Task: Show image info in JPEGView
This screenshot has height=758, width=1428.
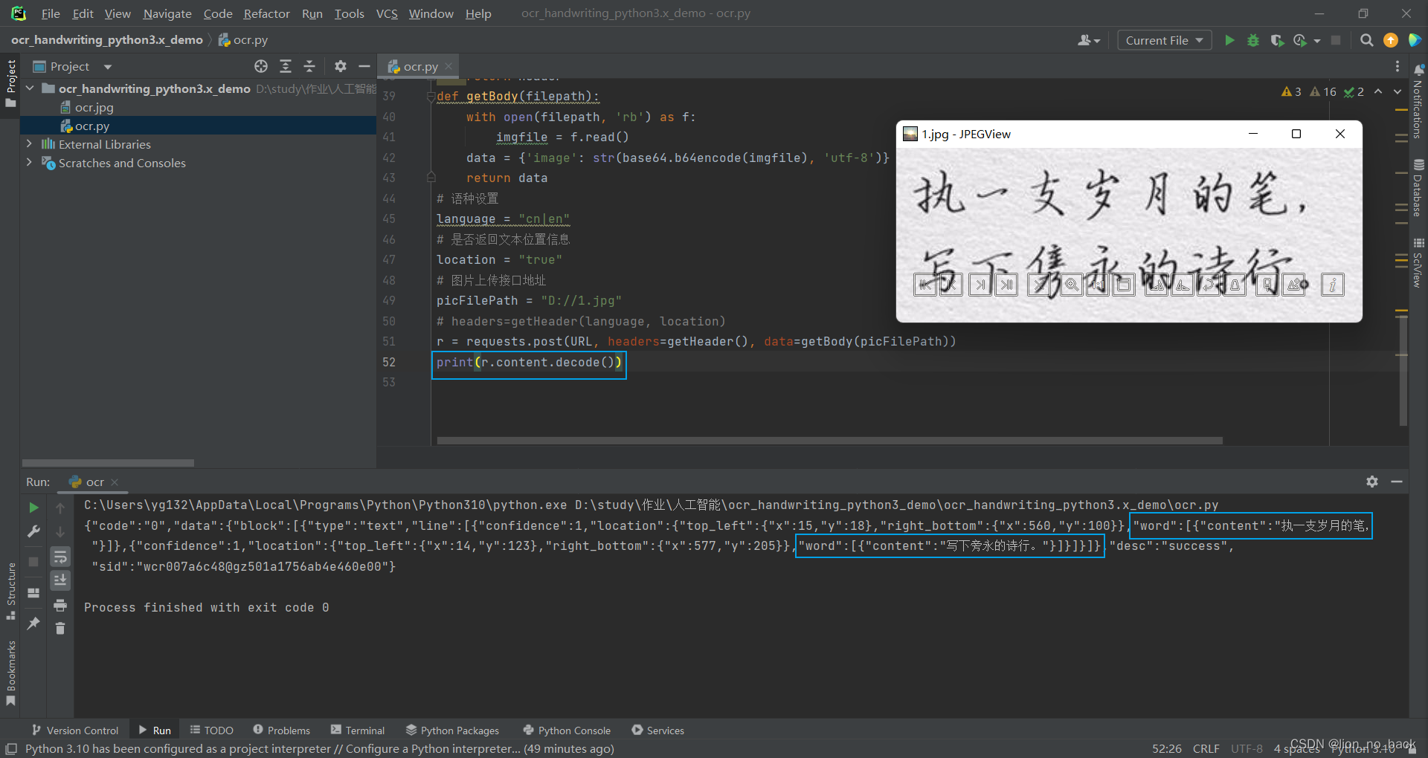Action: pos(1333,285)
